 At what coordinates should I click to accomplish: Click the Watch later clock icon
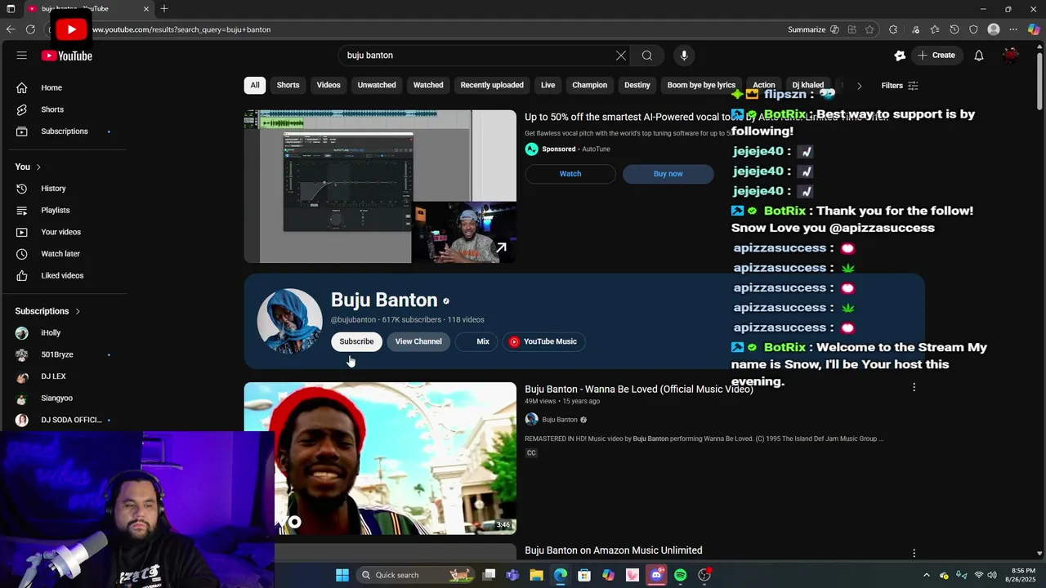22,254
